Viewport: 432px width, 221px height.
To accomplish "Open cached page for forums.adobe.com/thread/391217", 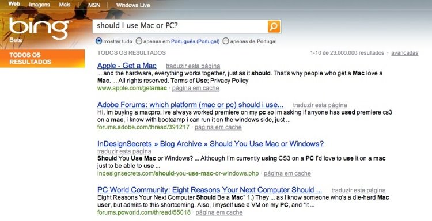I will coord(218,127).
